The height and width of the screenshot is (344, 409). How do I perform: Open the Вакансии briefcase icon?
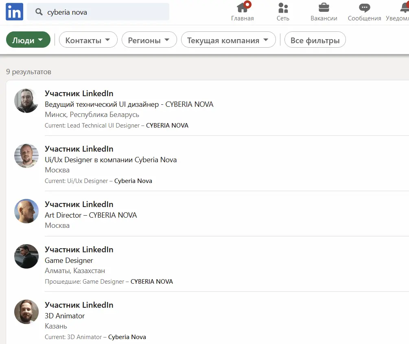pos(324,8)
